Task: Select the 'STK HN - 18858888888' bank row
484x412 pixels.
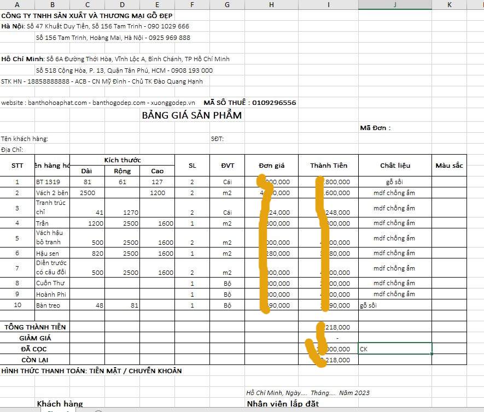Action: [x=102, y=81]
